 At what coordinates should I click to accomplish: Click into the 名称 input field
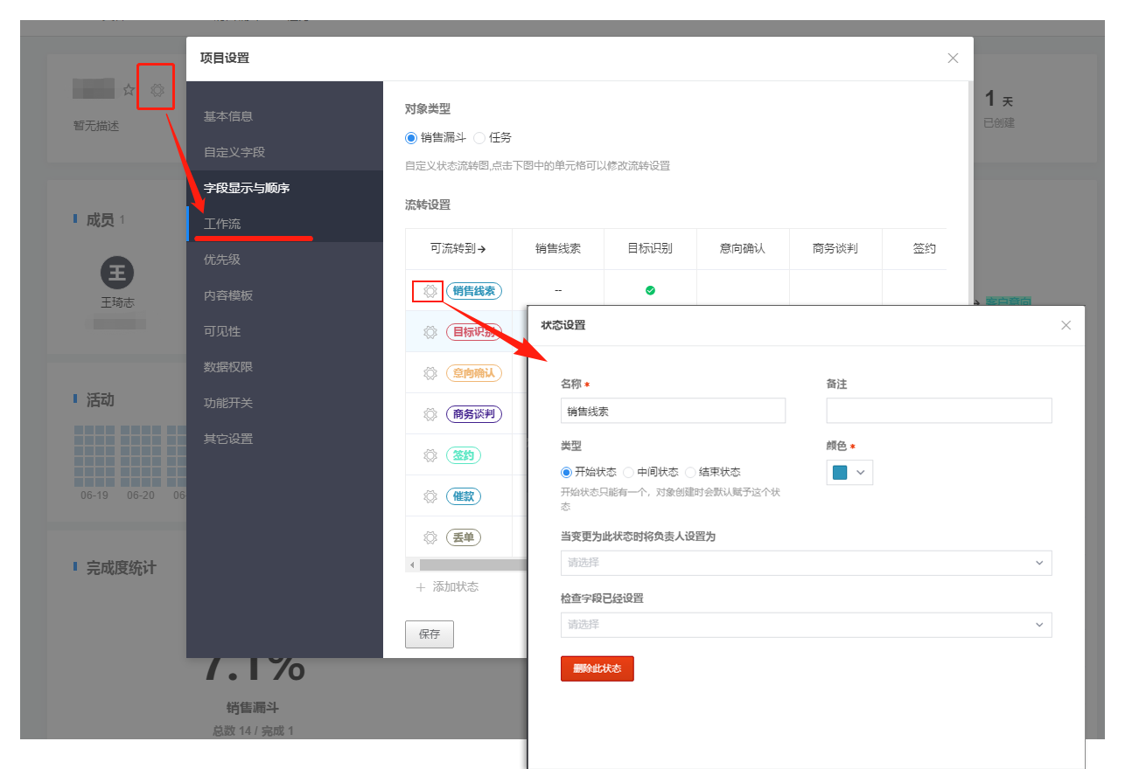(x=673, y=411)
